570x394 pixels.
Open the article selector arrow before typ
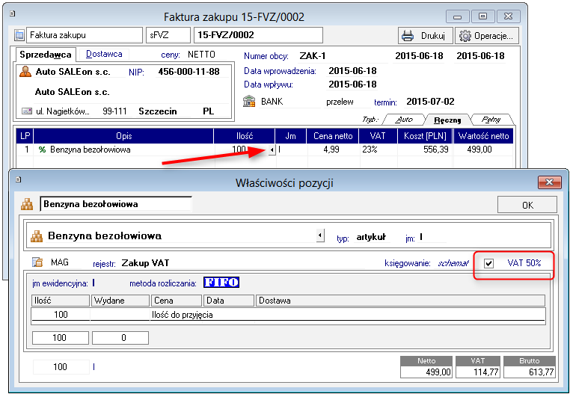[x=320, y=236]
